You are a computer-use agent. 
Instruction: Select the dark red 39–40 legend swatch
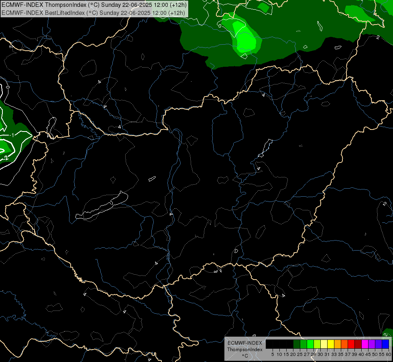pyautogui.click(x=358, y=344)
